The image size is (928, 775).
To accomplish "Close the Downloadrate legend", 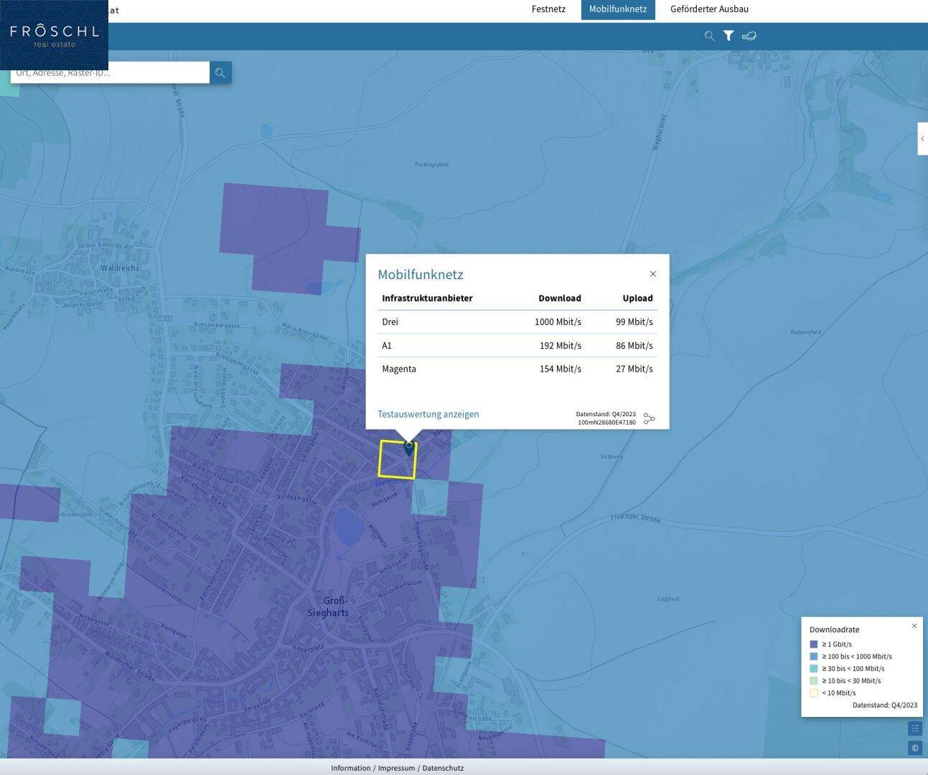I will point(914,626).
